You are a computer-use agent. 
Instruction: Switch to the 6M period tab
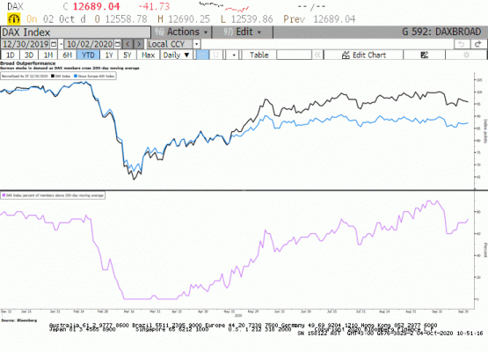click(67, 55)
